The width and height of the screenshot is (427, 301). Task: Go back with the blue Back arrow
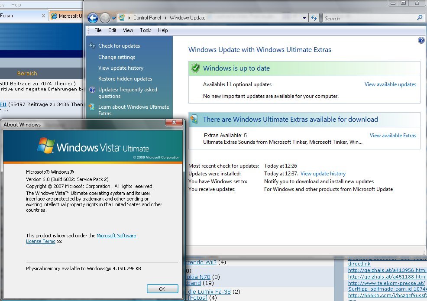coord(93,18)
